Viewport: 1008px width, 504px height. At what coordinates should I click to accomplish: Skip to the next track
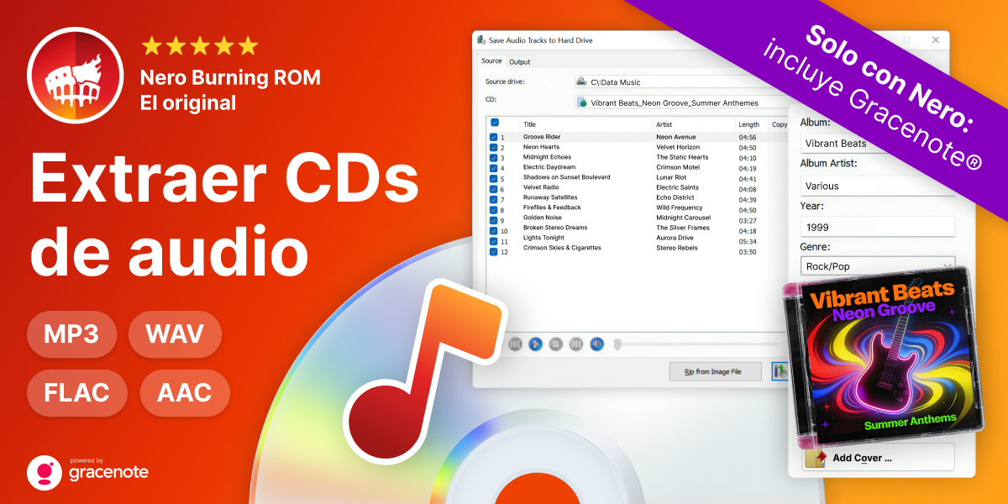click(576, 344)
